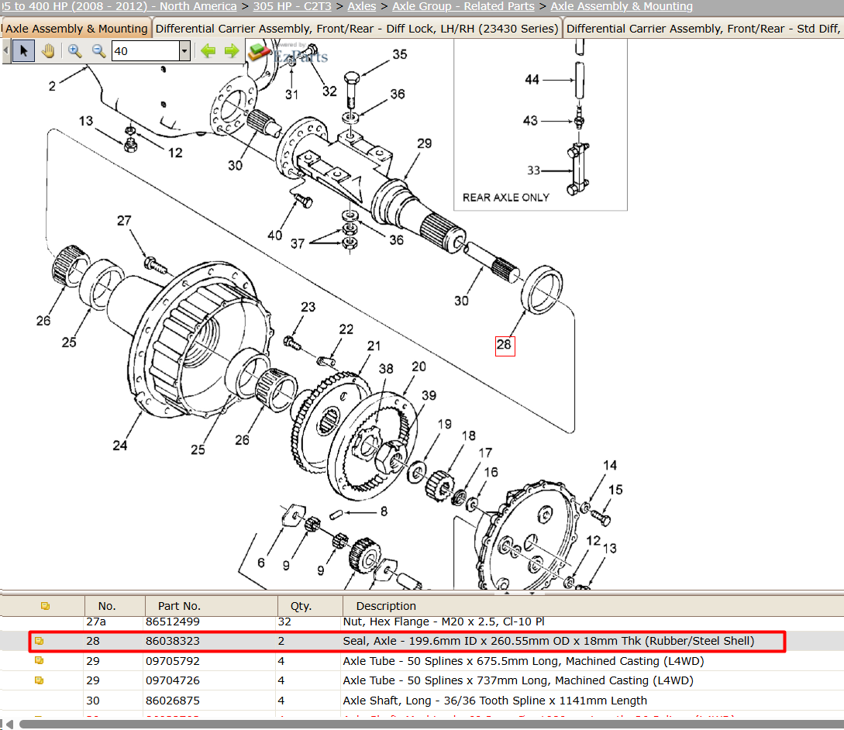Click callout number 20 on diagram
This screenshot has width=844, height=730.
[419, 367]
